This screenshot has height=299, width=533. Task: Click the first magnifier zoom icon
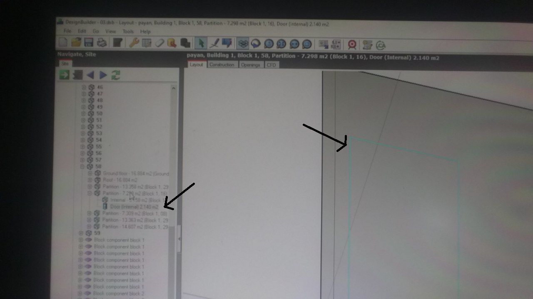pos(269,44)
